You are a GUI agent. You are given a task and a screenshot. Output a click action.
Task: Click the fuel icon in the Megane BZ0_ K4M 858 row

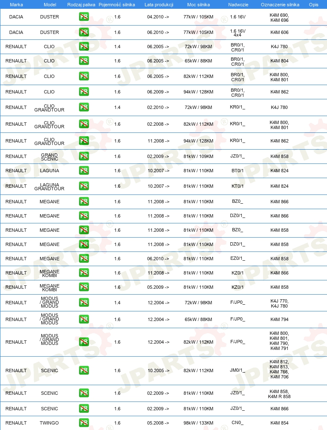pos(84,230)
